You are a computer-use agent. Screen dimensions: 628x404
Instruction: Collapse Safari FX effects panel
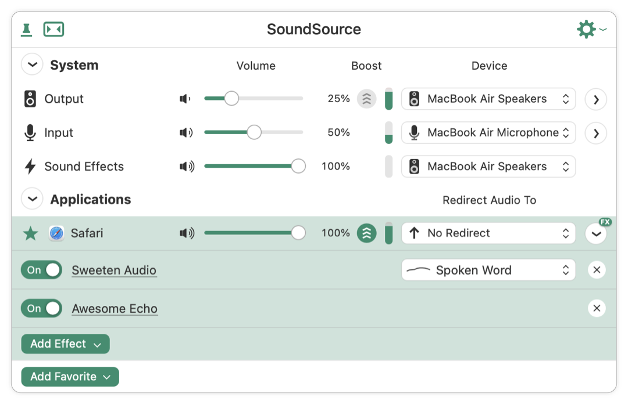pos(596,233)
